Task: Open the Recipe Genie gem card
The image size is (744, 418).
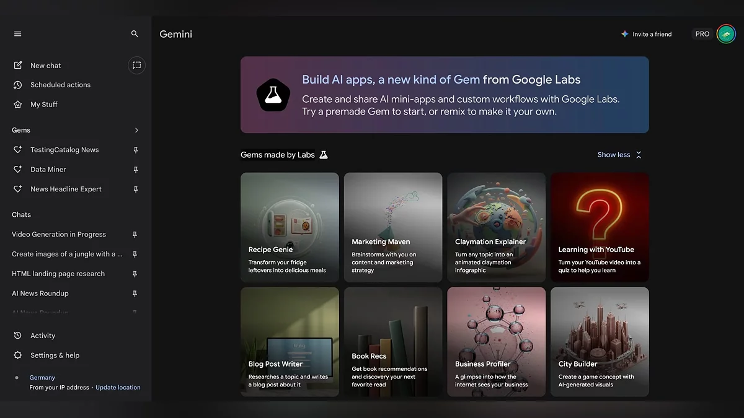Action: click(290, 227)
